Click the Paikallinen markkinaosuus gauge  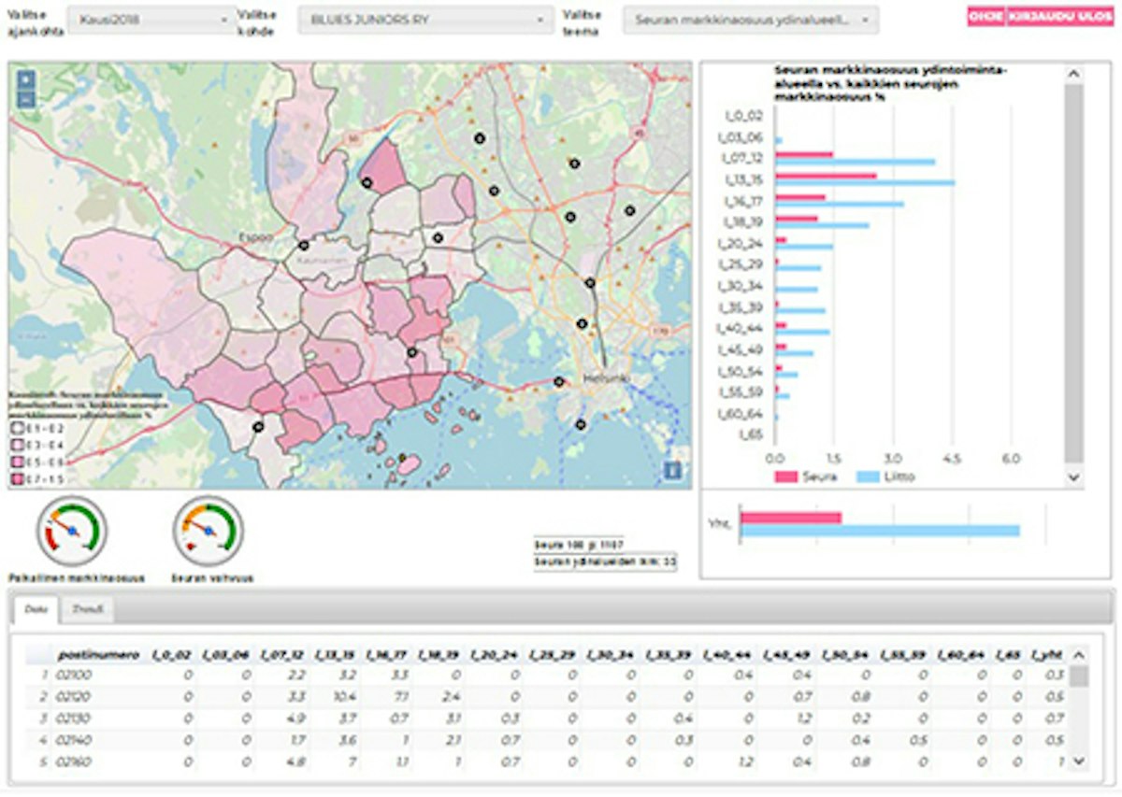pyautogui.click(x=72, y=531)
